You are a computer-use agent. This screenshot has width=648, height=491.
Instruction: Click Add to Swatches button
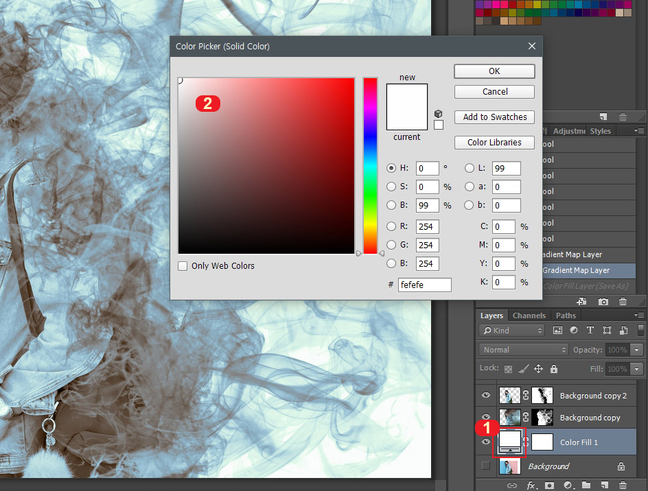[494, 117]
